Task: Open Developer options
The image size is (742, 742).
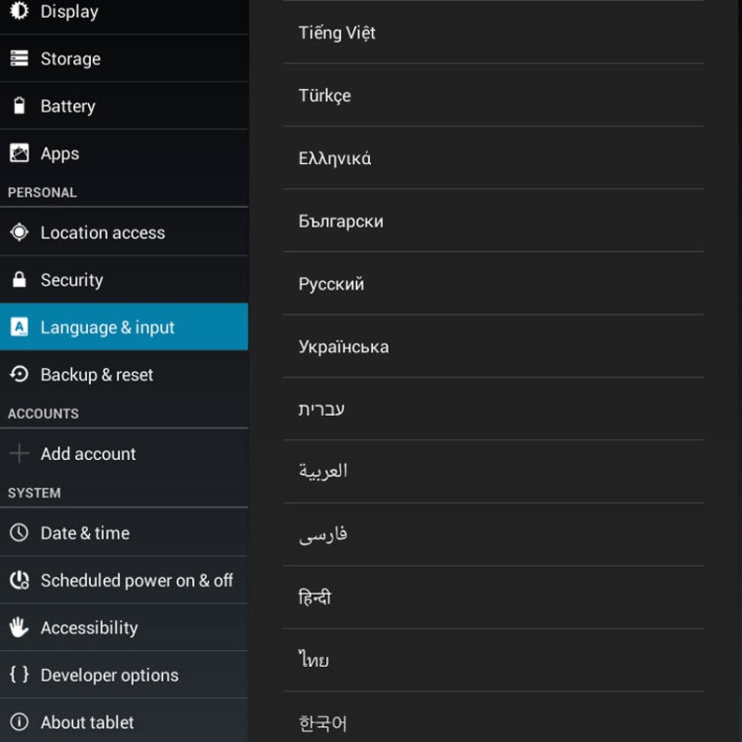Action: pos(124,675)
